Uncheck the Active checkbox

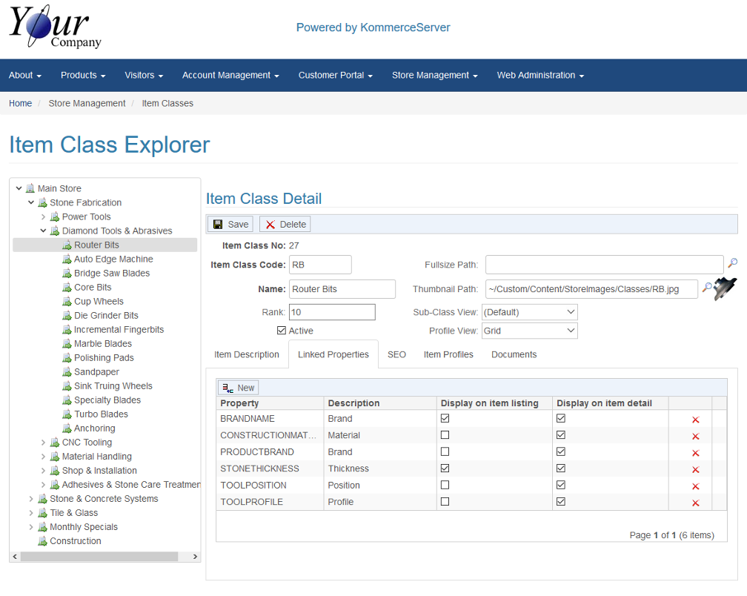tap(282, 331)
